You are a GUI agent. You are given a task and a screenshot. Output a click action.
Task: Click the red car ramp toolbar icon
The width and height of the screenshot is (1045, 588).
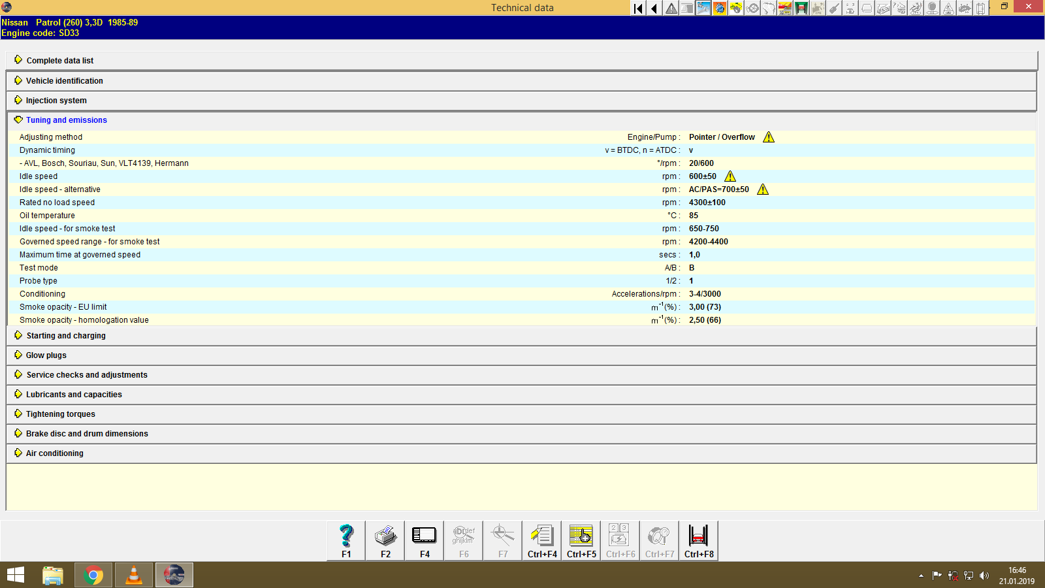click(x=784, y=8)
